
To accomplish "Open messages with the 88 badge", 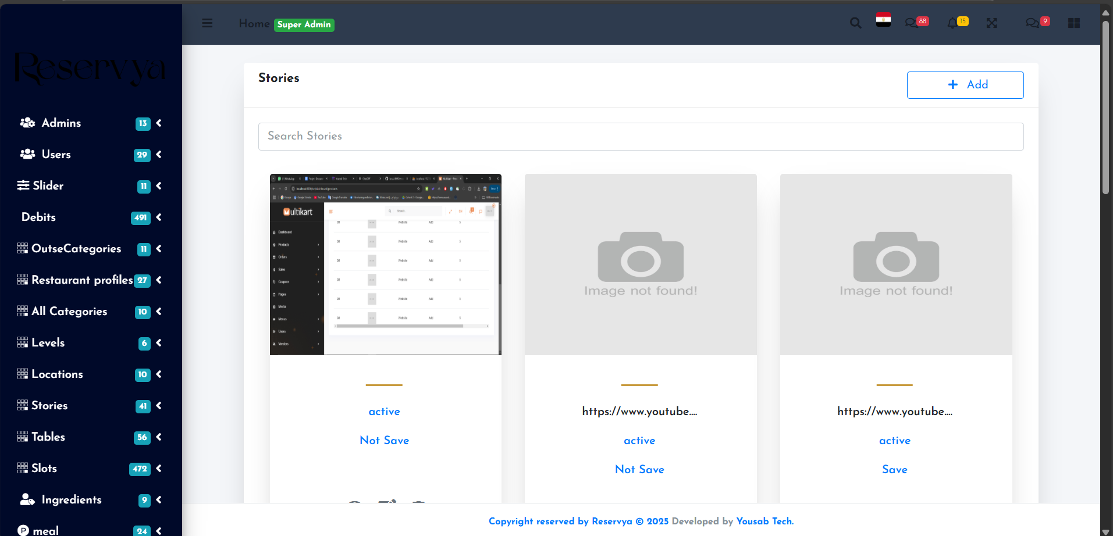I will 912,23.
